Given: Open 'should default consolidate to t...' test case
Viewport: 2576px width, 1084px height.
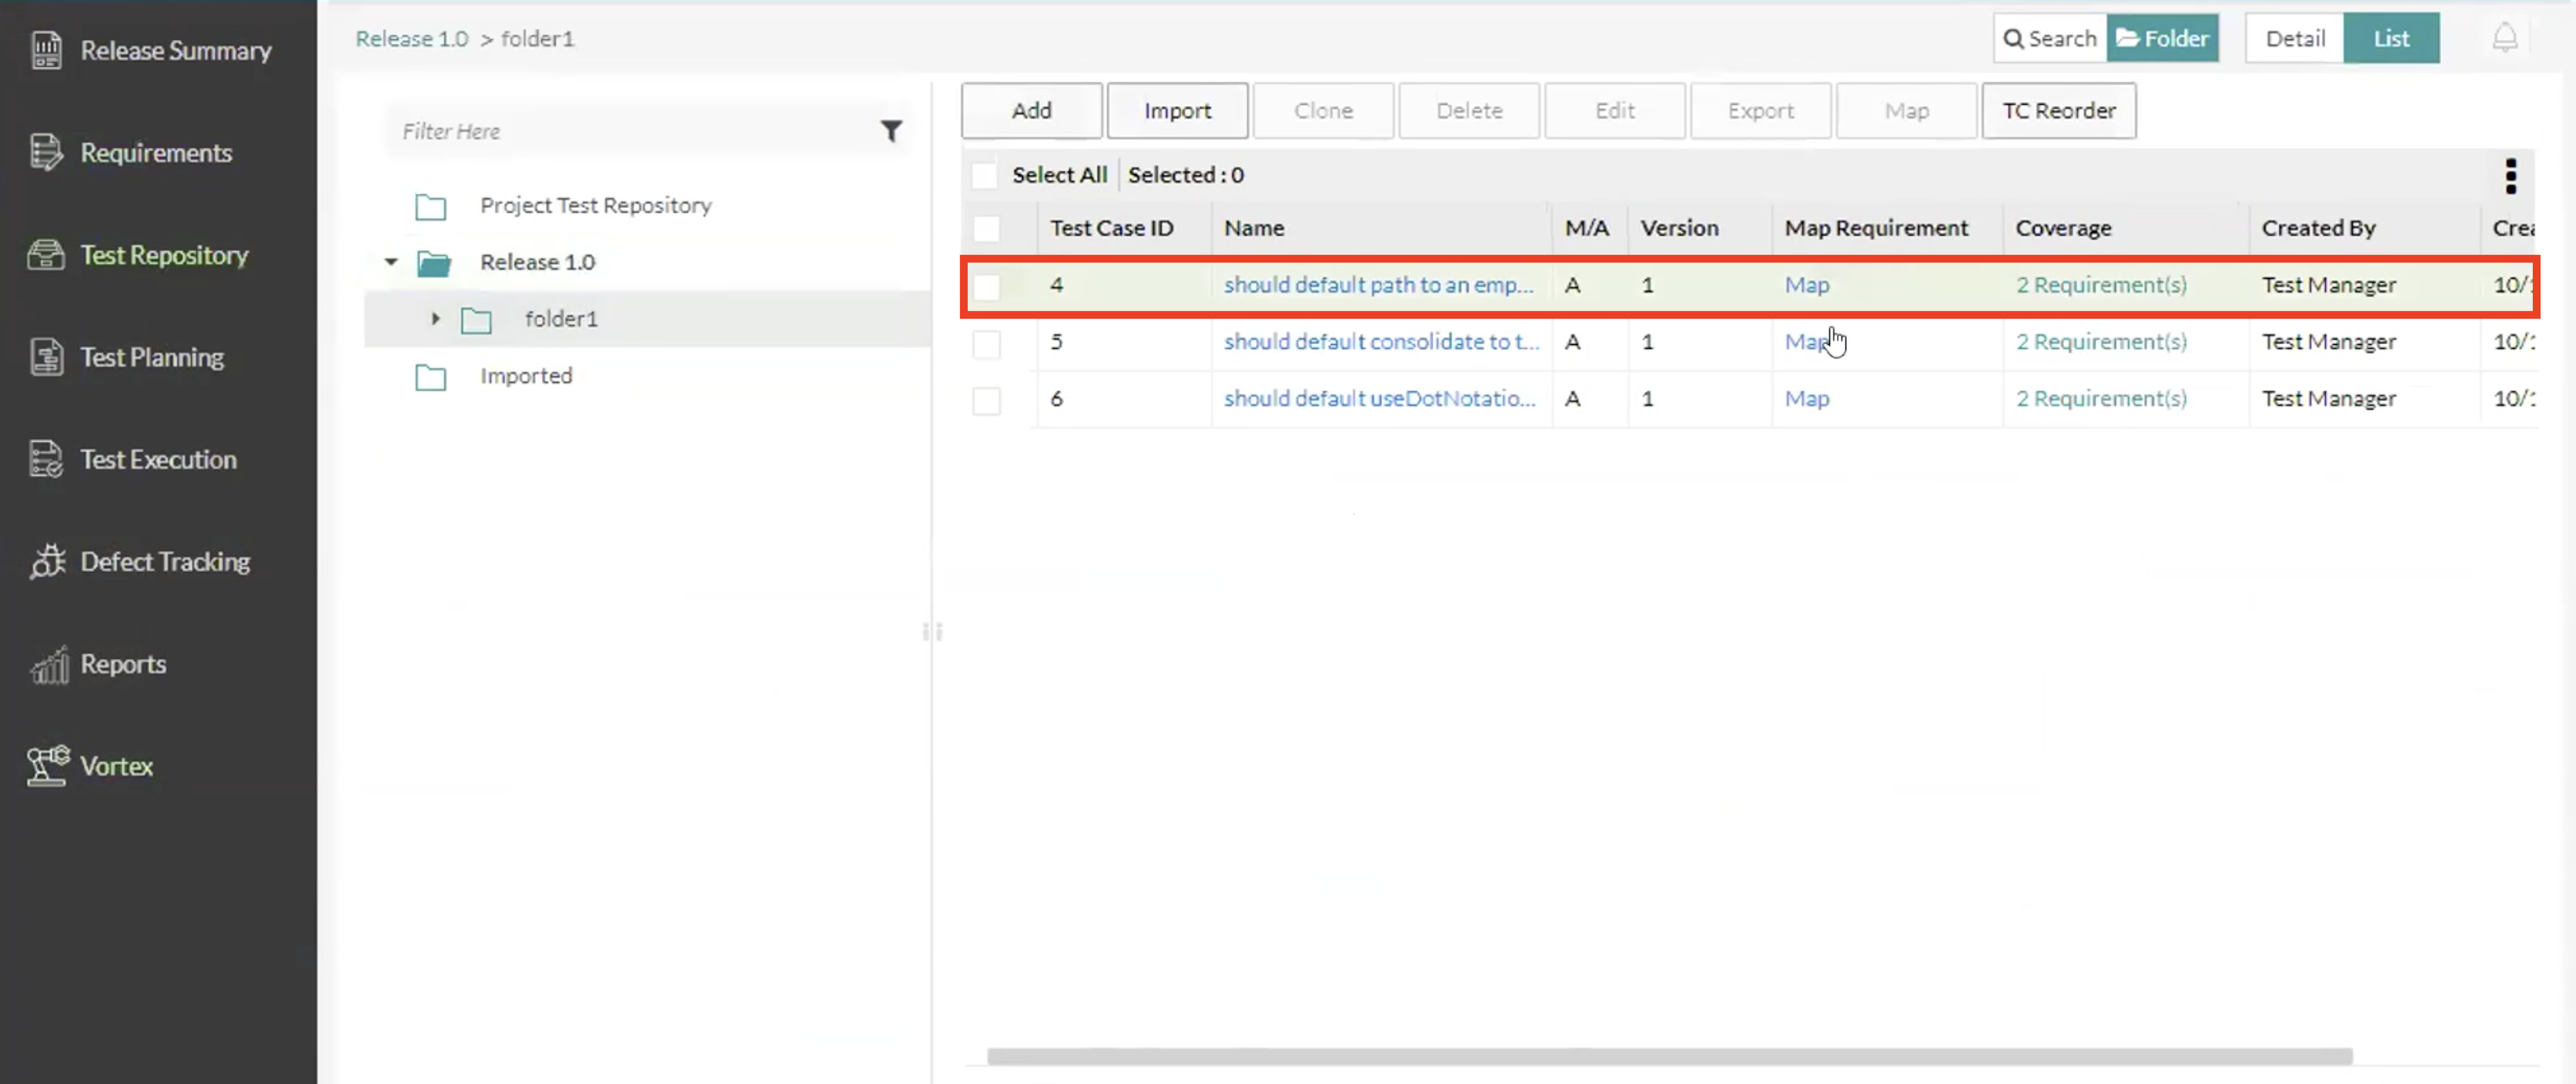Looking at the screenshot, I should pos(1381,342).
